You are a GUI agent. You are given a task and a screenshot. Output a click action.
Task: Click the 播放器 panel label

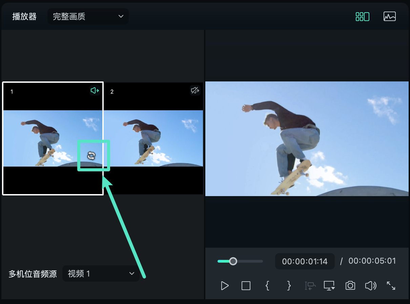(24, 16)
